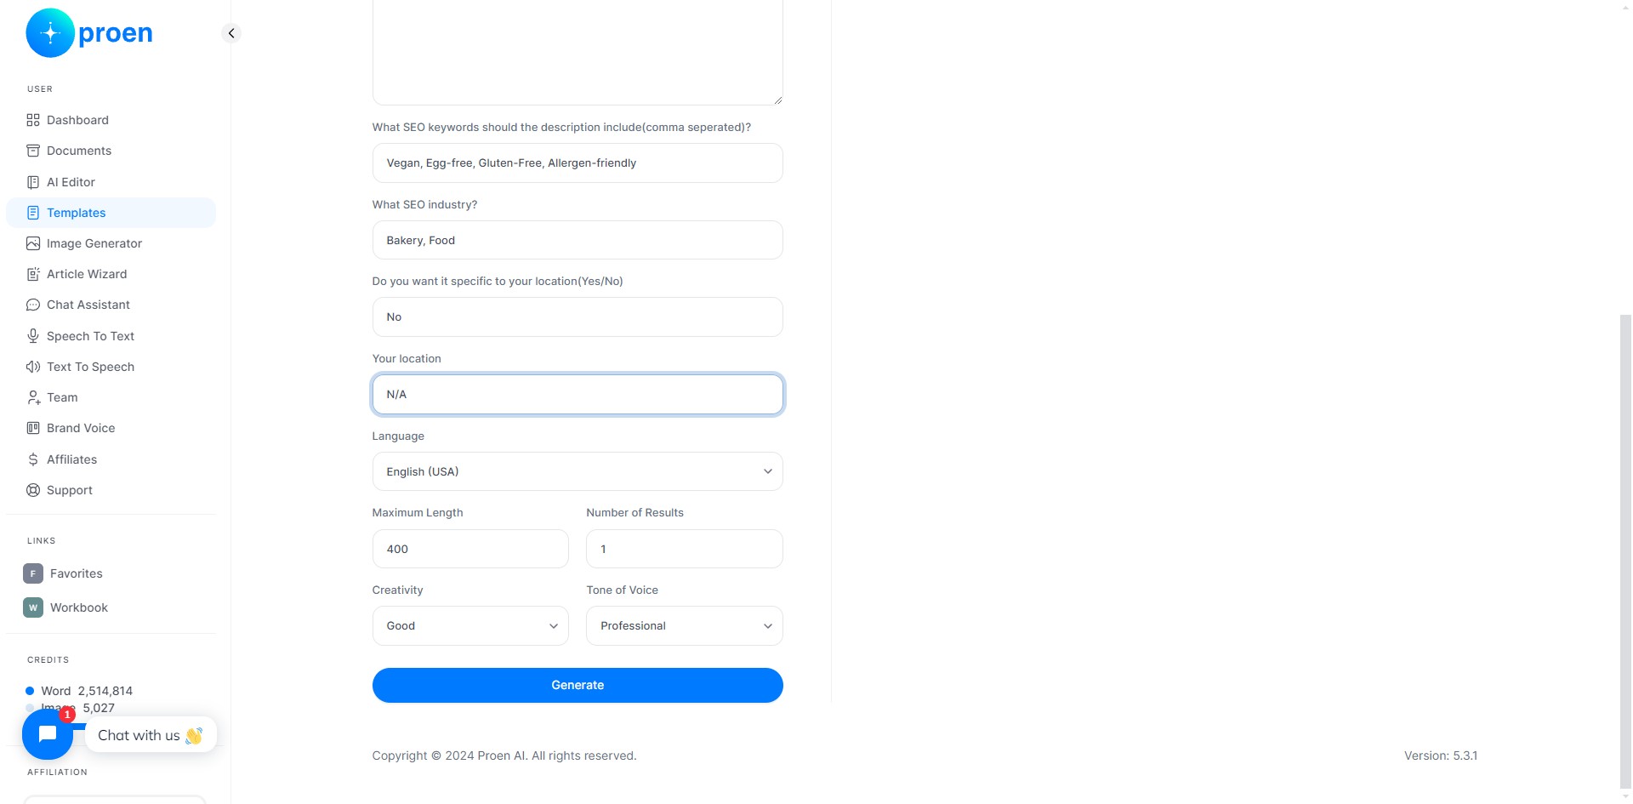Click the proen logo icon
1633x804 pixels.
pyautogui.click(x=50, y=33)
